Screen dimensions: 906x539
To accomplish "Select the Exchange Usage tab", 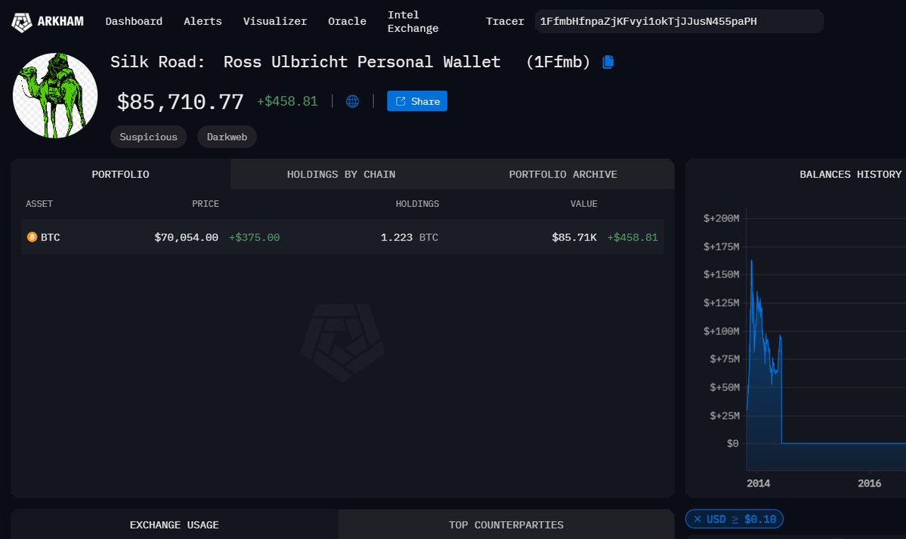I will click(174, 525).
